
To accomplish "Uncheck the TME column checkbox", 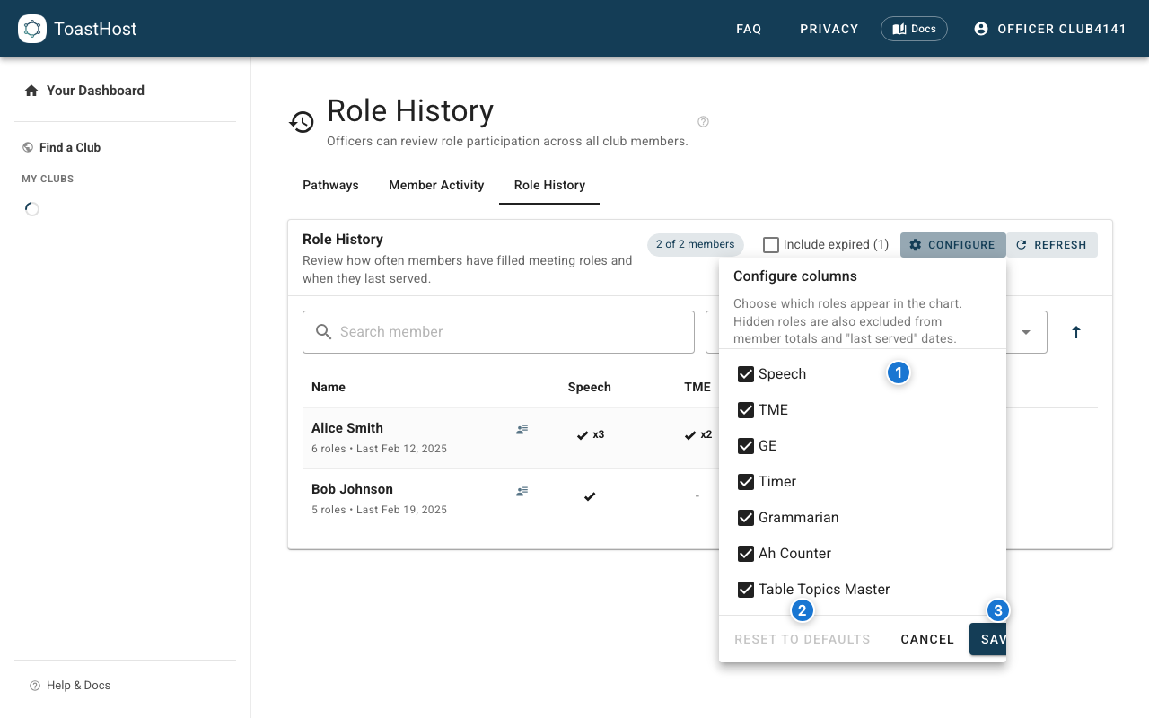I will click(x=745, y=410).
